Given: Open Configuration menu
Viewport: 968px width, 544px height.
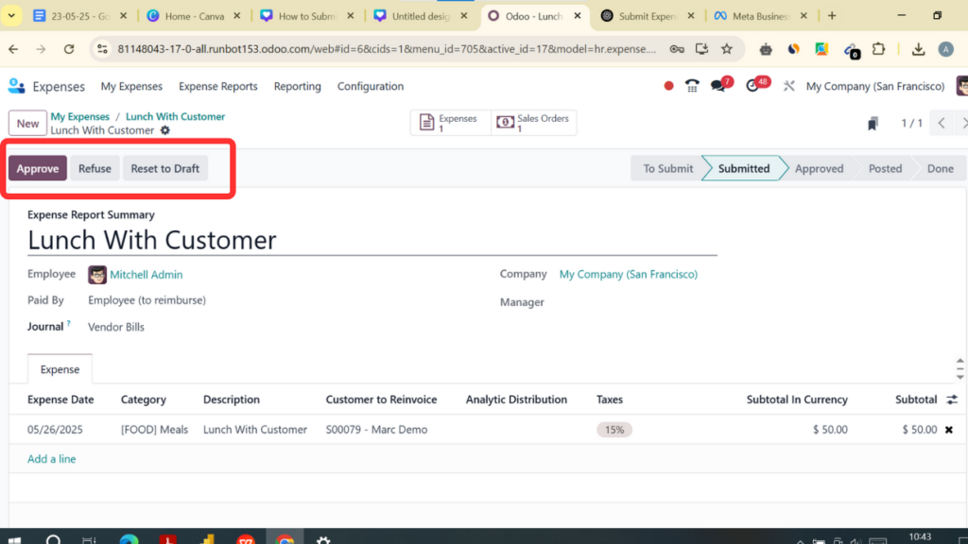Looking at the screenshot, I should 371,86.
